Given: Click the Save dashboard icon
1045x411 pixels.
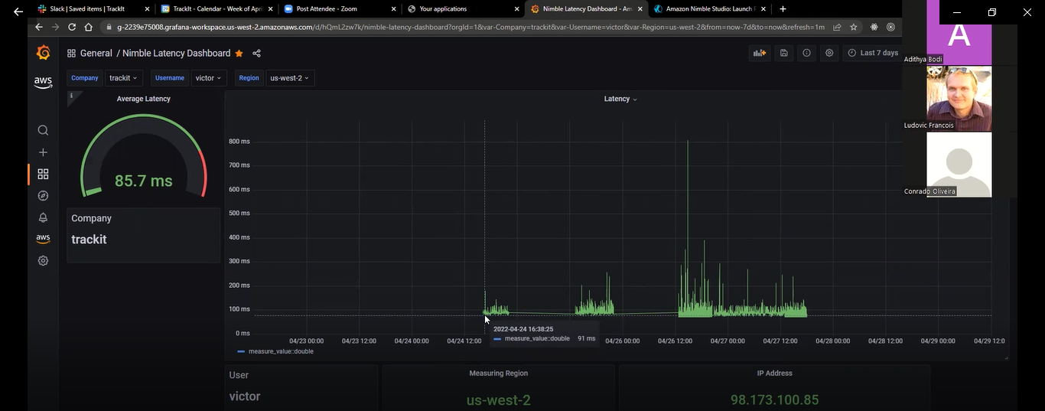Looking at the screenshot, I should coord(783,53).
